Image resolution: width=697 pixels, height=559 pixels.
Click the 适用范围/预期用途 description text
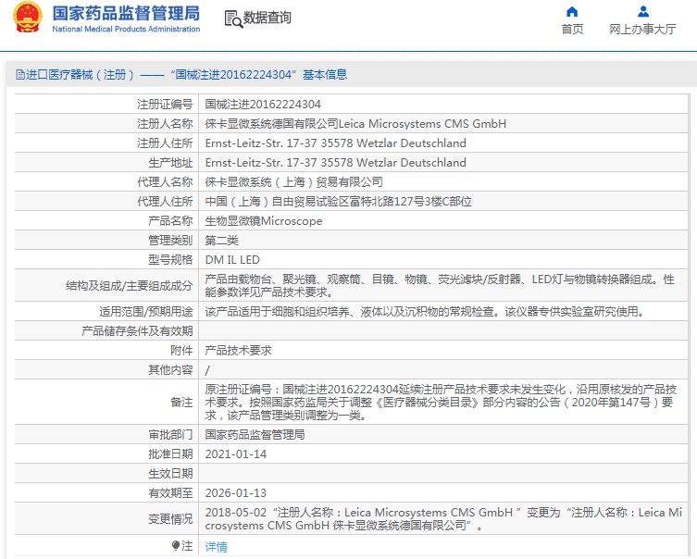(x=425, y=312)
